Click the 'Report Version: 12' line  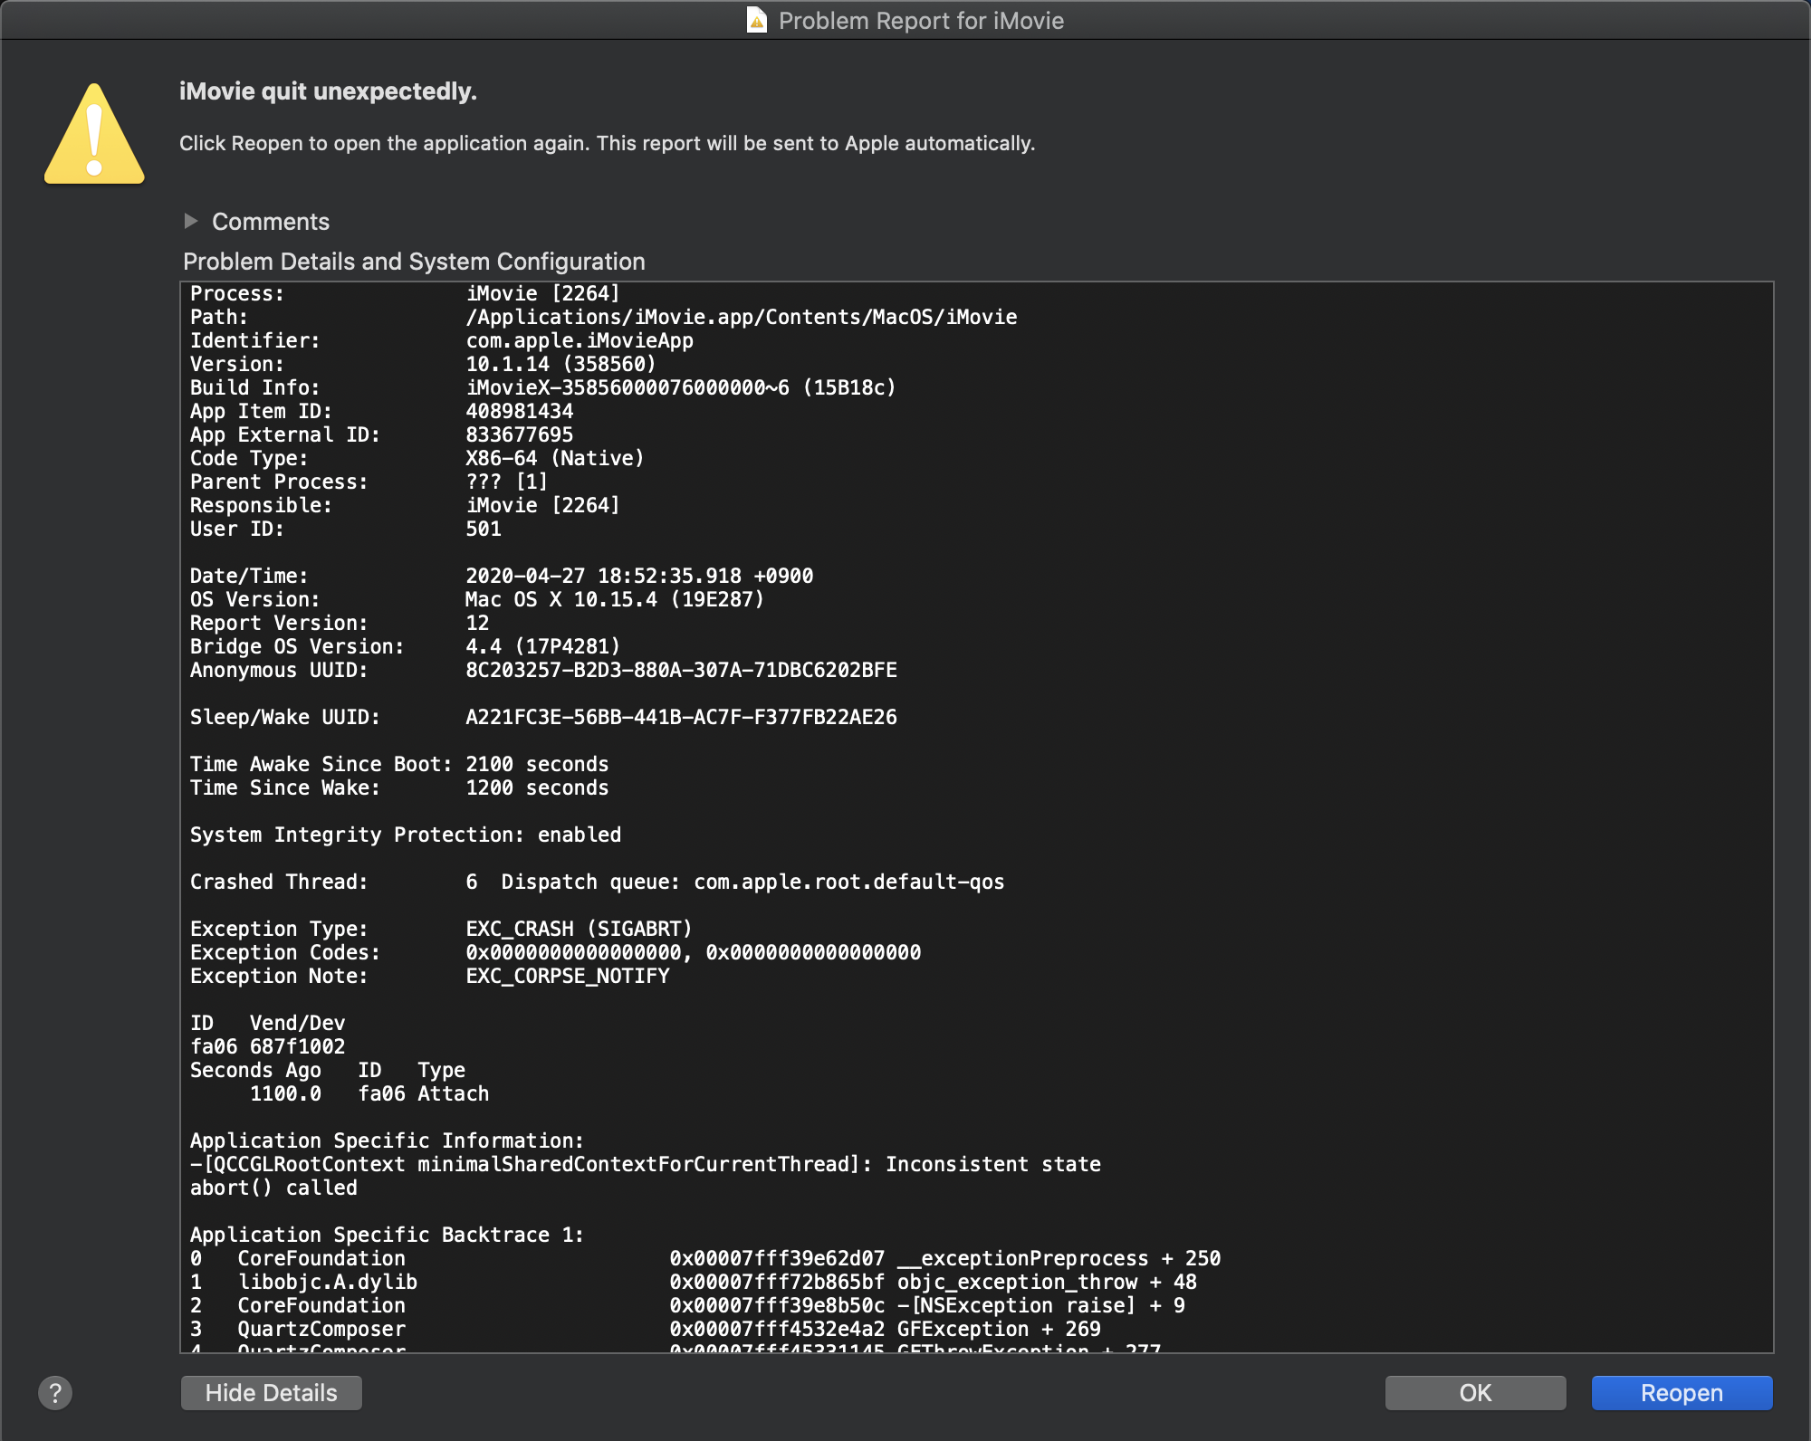(340, 623)
